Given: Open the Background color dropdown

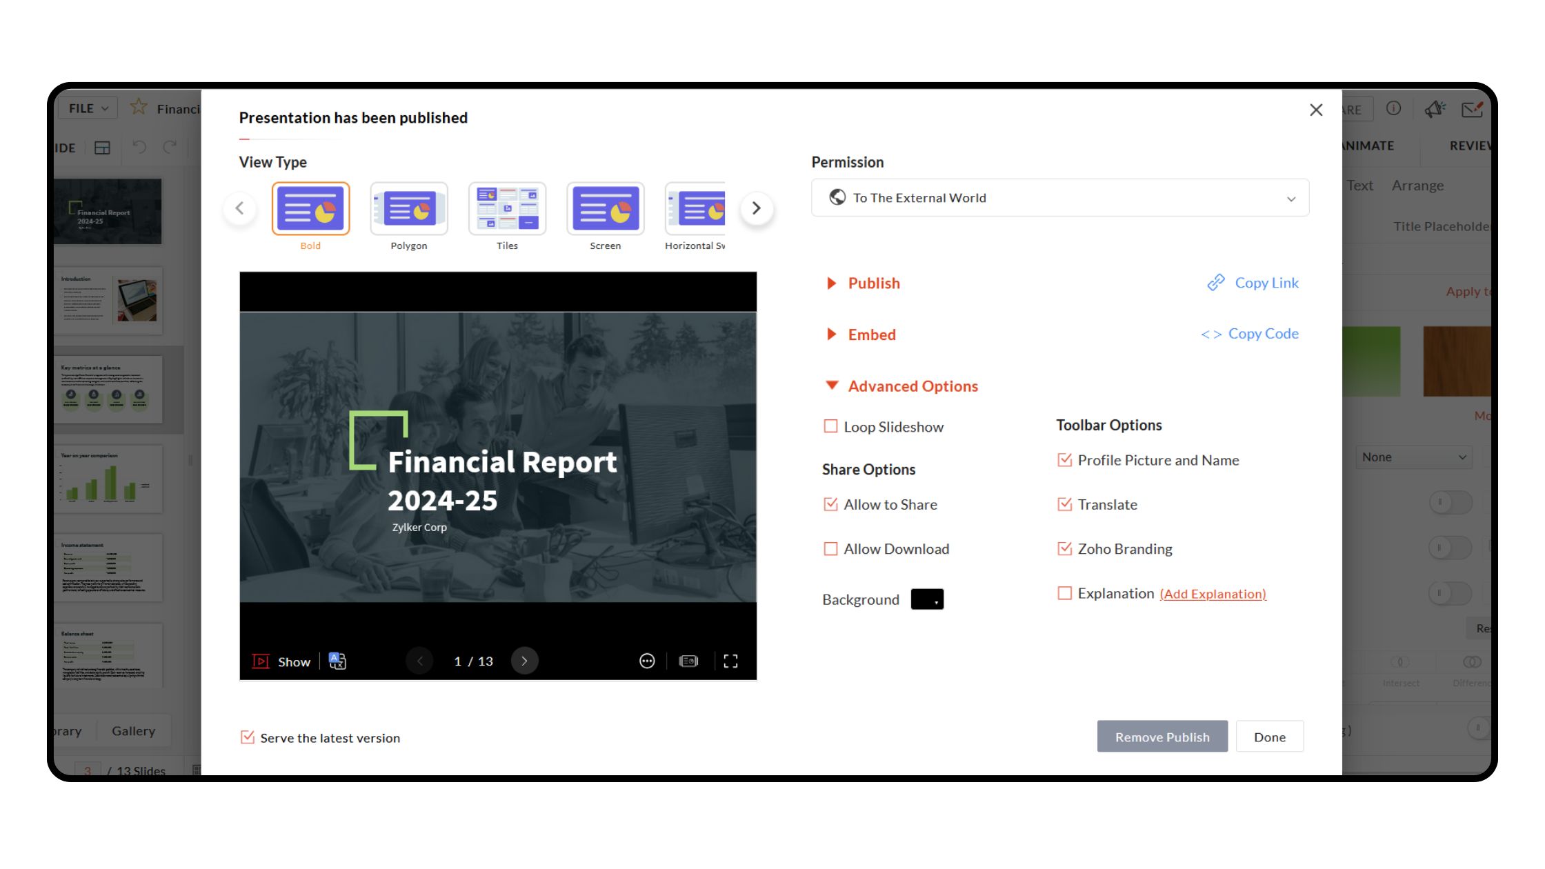Looking at the screenshot, I should 927,599.
